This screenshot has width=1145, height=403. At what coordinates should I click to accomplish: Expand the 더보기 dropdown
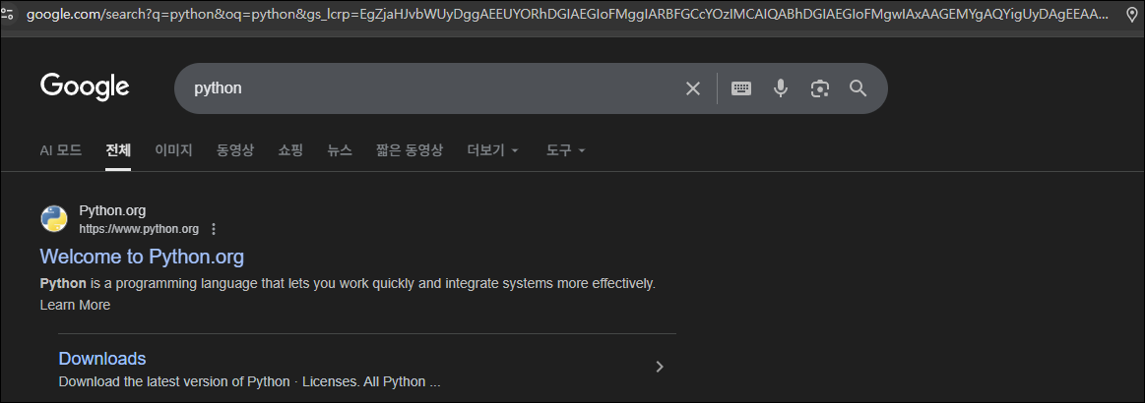coord(493,150)
